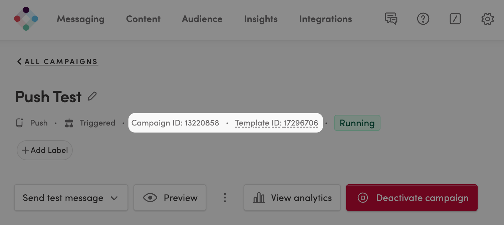Click Add Label on the campaign
The width and height of the screenshot is (504, 225).
point(44,150)
